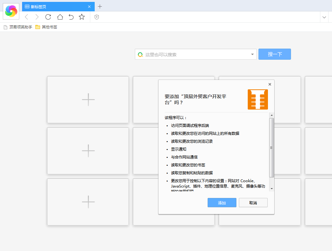The height and width of the screenshot is (251, 332).
Task: Close the 新标签页 tab
Action: (89, 7)
